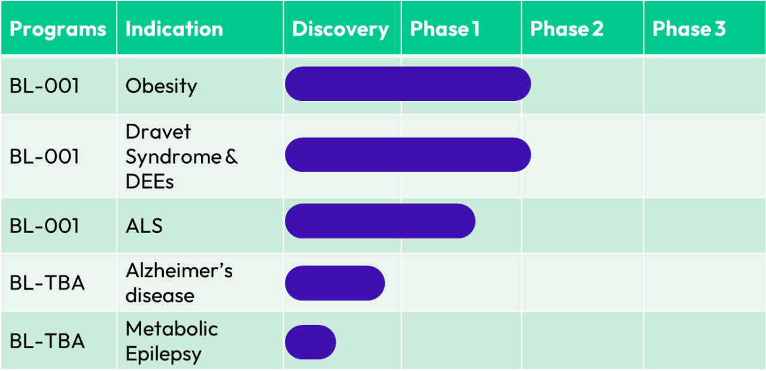Screen dimensions: 766x371
Task: Click the Alzheimer's disease progress bar
Action: [335, 283]
